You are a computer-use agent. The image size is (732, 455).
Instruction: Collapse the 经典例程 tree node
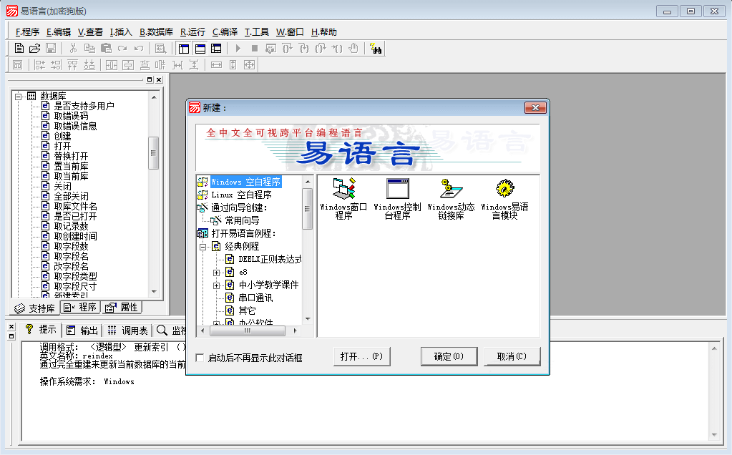coord(203,247)
